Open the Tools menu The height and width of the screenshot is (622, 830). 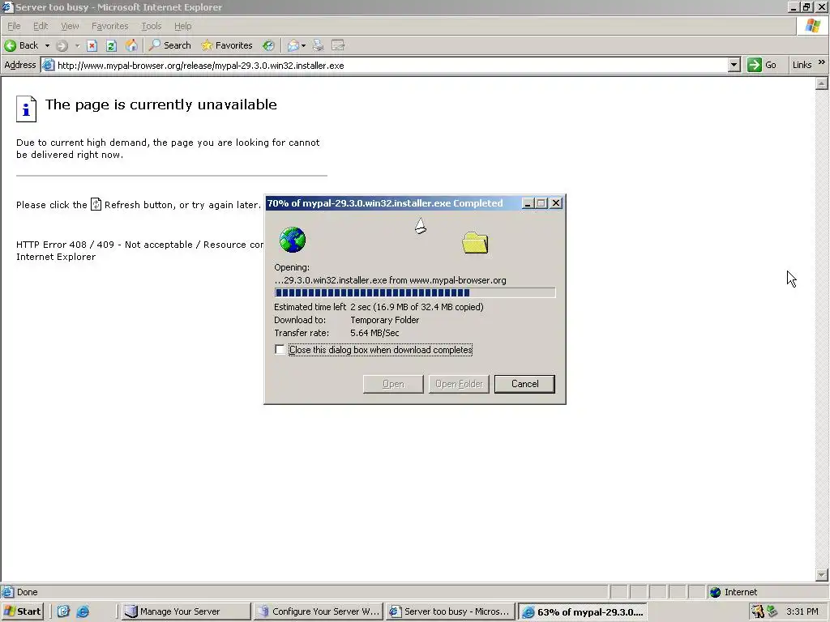point(151,26)
